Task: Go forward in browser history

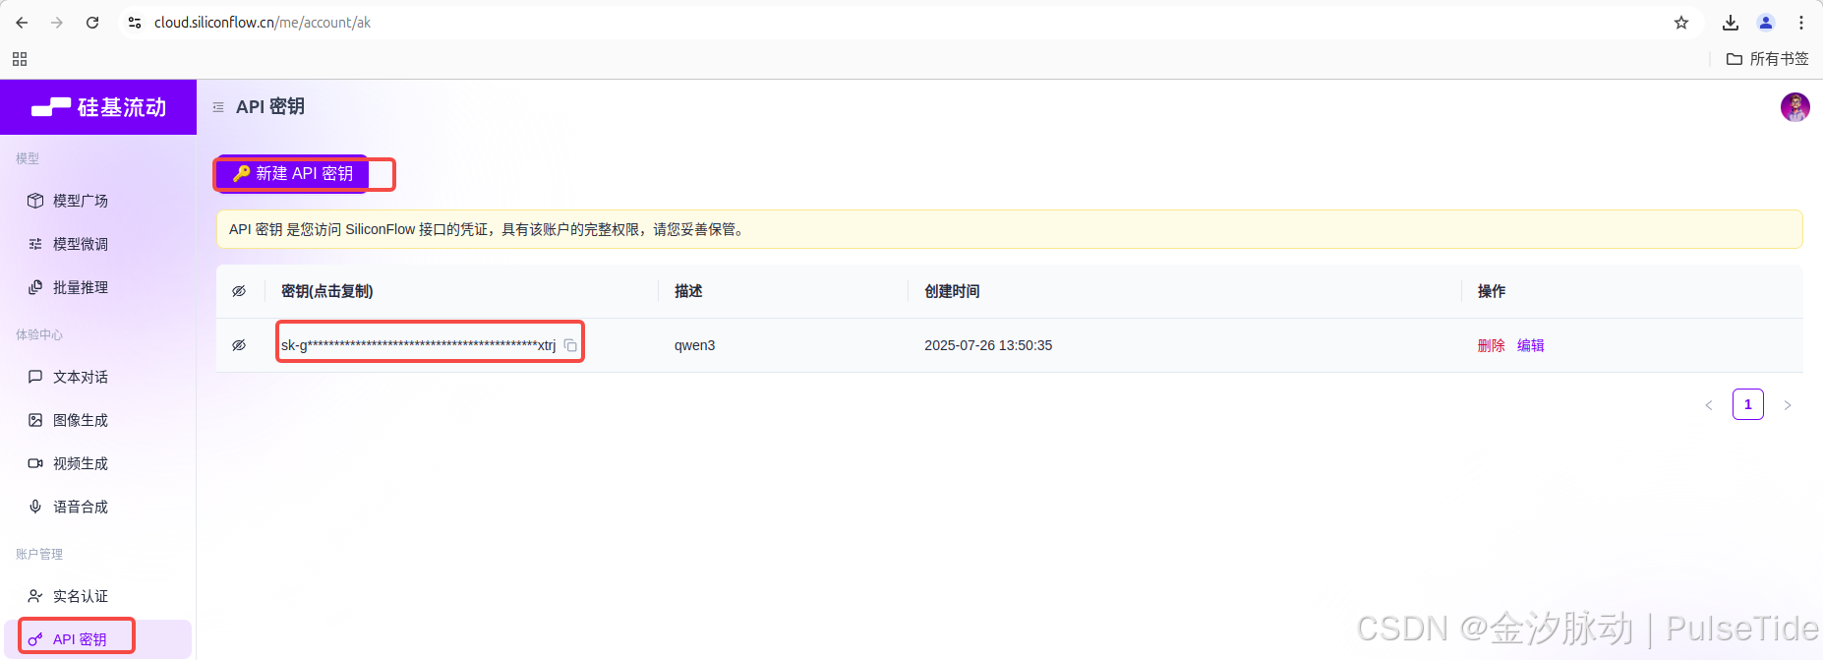Action: (57, 23)
